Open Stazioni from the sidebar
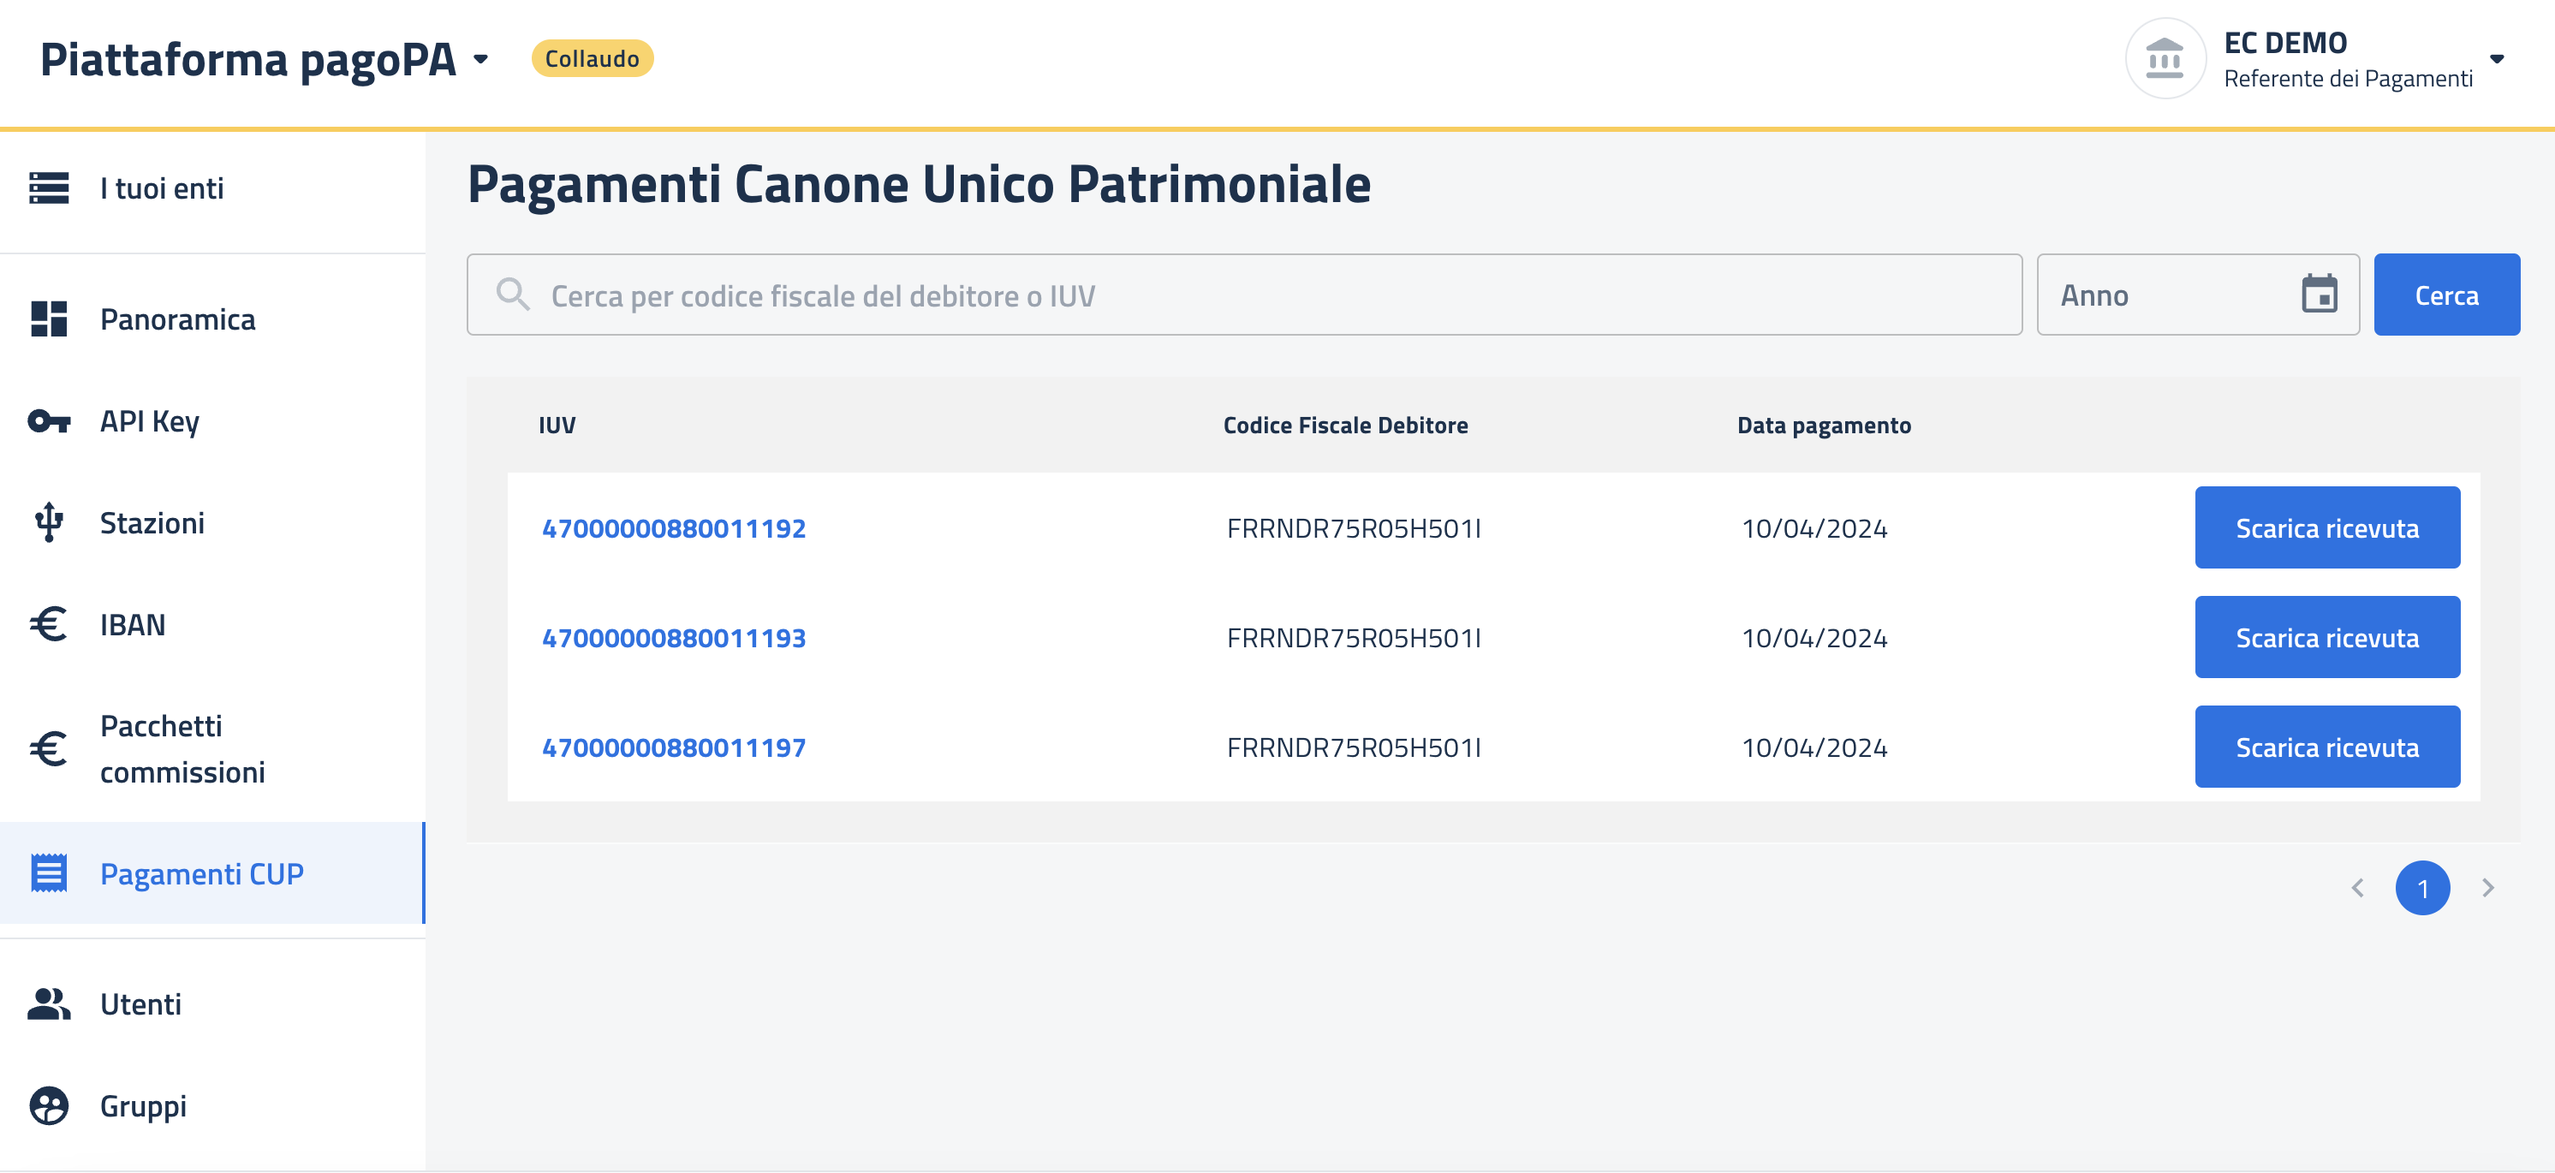 point(152,522)
